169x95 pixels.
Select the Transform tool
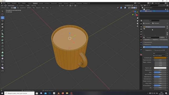(2, 27)
